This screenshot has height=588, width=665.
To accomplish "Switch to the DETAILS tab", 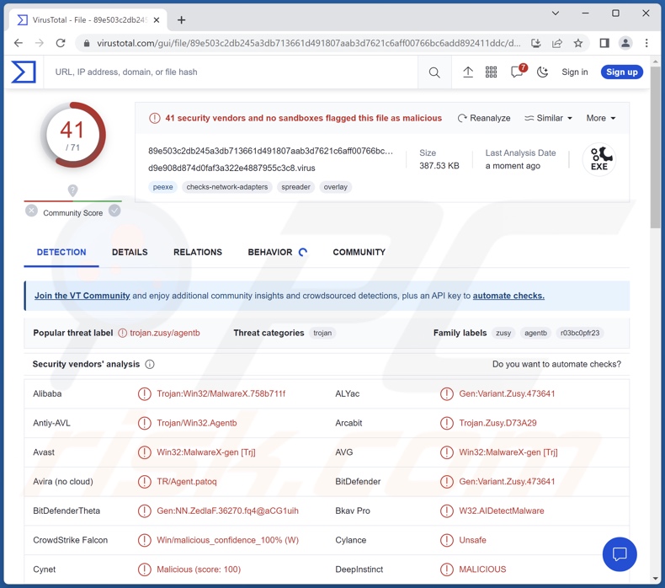I will [130, 252].
